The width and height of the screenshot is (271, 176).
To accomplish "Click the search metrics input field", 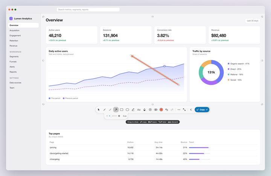I will 88,9.
